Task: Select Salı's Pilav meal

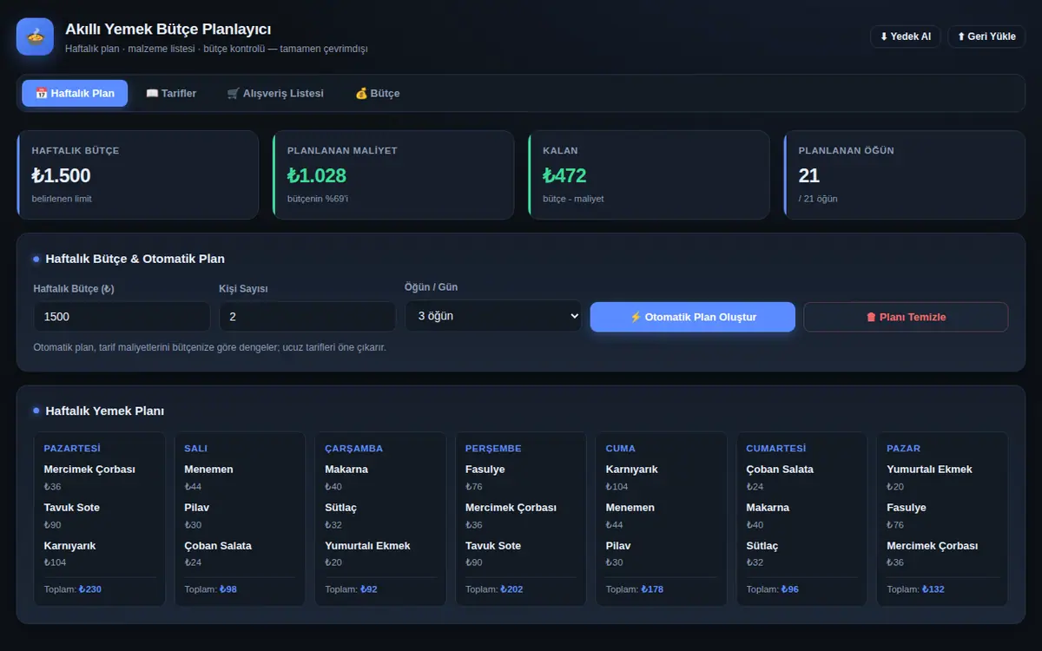Action: coord(197,508)
